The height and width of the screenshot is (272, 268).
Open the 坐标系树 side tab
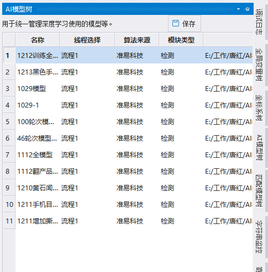(259, 108)
